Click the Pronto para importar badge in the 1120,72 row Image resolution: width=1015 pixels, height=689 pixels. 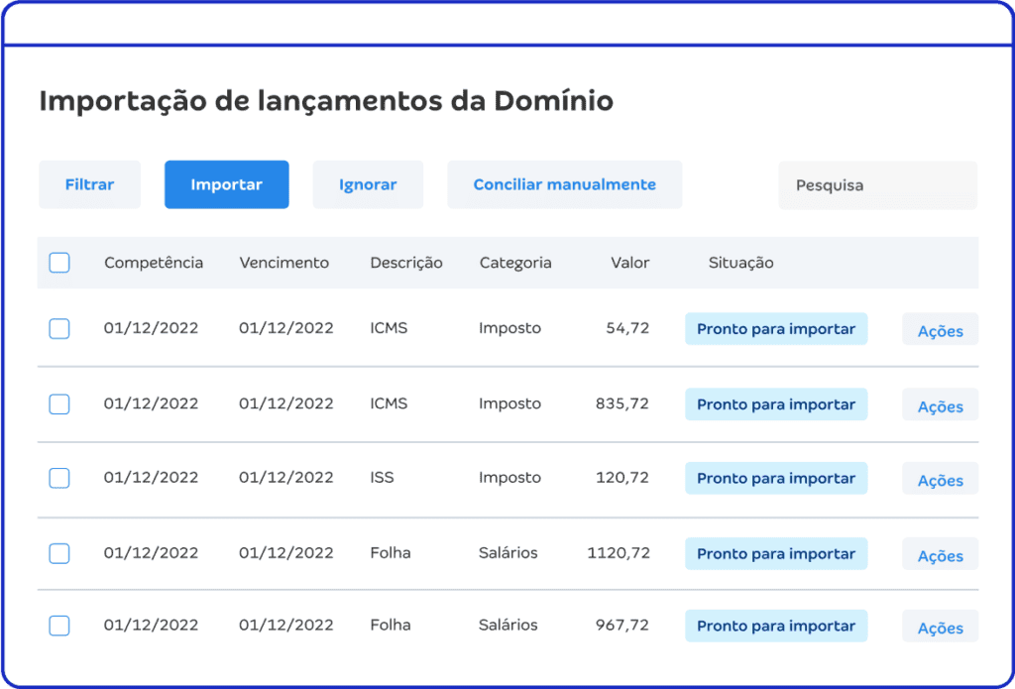(776, 553)
